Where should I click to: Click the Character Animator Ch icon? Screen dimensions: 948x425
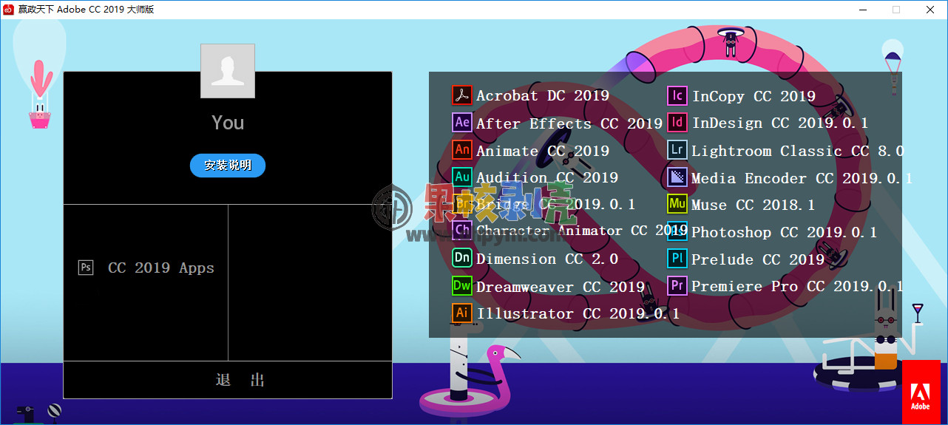tap(462, 230)
